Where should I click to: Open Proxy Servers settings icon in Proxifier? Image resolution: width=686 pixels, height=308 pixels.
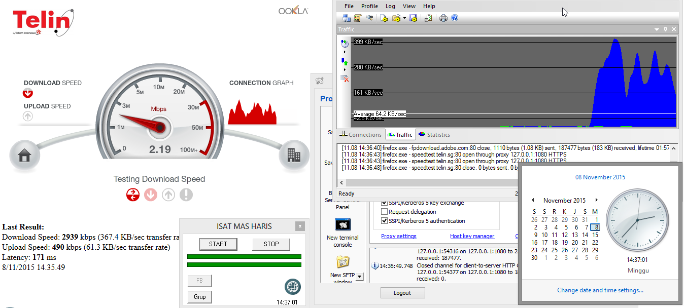[346, 18]
